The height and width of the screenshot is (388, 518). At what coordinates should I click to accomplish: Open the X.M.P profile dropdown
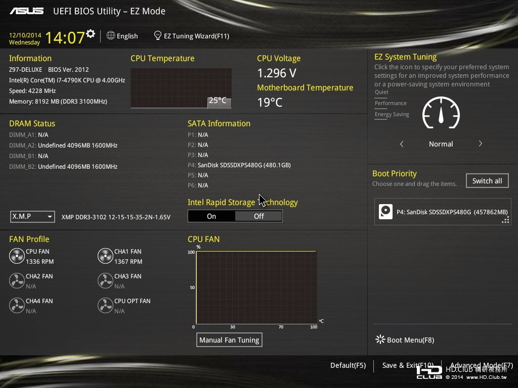coord(32,216)
